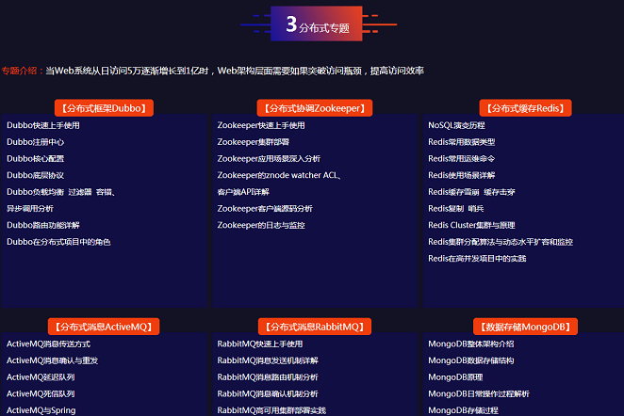The height and width of the screenshot is (416, 624).
Task: Click Zookeeper集群部署 row
Action: tap(254, 142)
